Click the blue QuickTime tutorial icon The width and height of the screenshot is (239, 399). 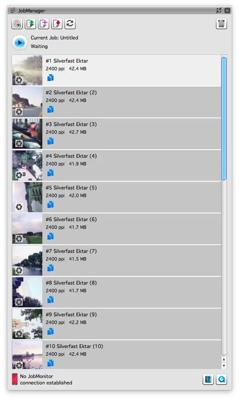tap(221, 379)
